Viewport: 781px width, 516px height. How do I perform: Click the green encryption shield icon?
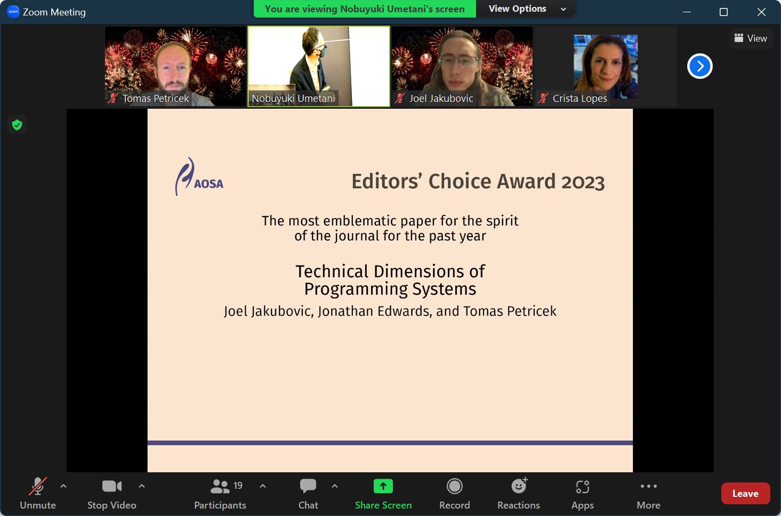click(x=17, y=125)
